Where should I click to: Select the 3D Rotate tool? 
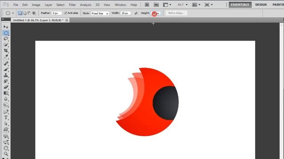click(x=6, y=136)
